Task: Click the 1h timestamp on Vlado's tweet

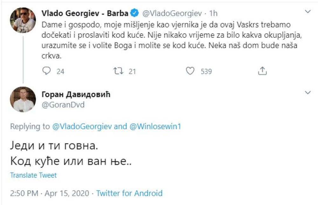Action: [x=213, y=14]
